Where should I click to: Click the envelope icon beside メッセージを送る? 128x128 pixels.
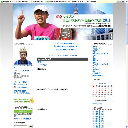(x=15, y=82)
